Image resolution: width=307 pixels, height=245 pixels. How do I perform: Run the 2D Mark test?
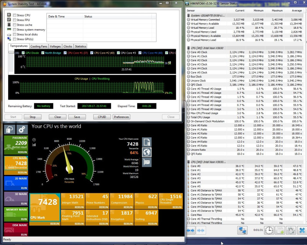[24, 188]
